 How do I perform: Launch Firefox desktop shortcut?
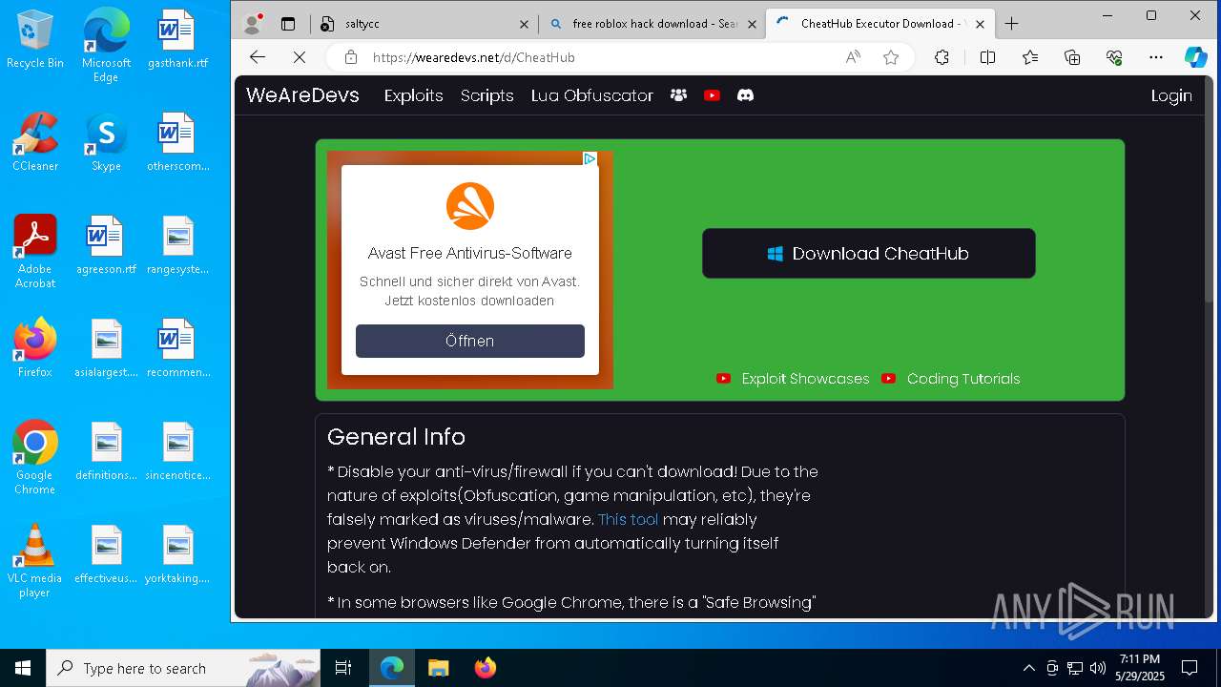(35, 347)
